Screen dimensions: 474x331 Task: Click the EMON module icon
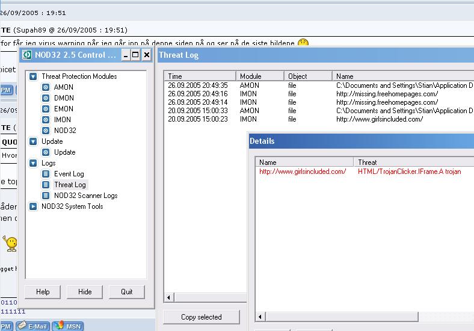point(46,109)
